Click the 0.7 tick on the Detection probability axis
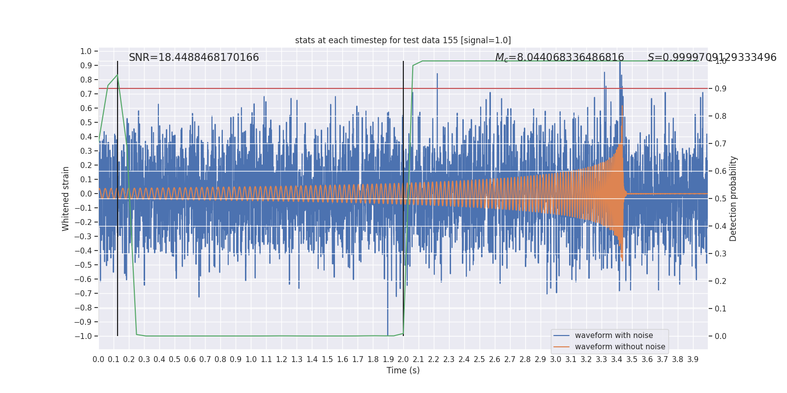 click(721, 143)
